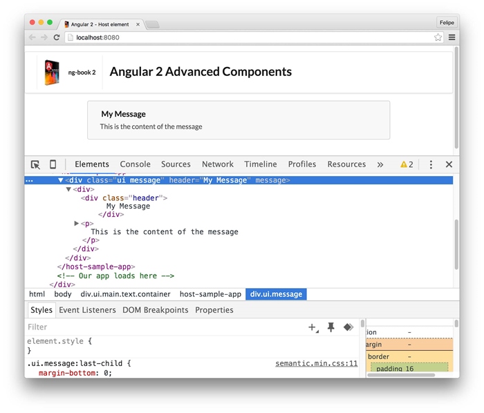
Task: Click the browser reload icon
Action: pyautogui.click(x=57, y=37)
